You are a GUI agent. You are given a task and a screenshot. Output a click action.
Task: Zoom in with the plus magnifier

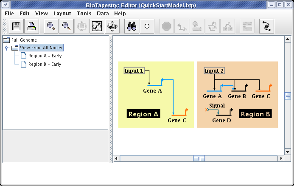[66, 26]
